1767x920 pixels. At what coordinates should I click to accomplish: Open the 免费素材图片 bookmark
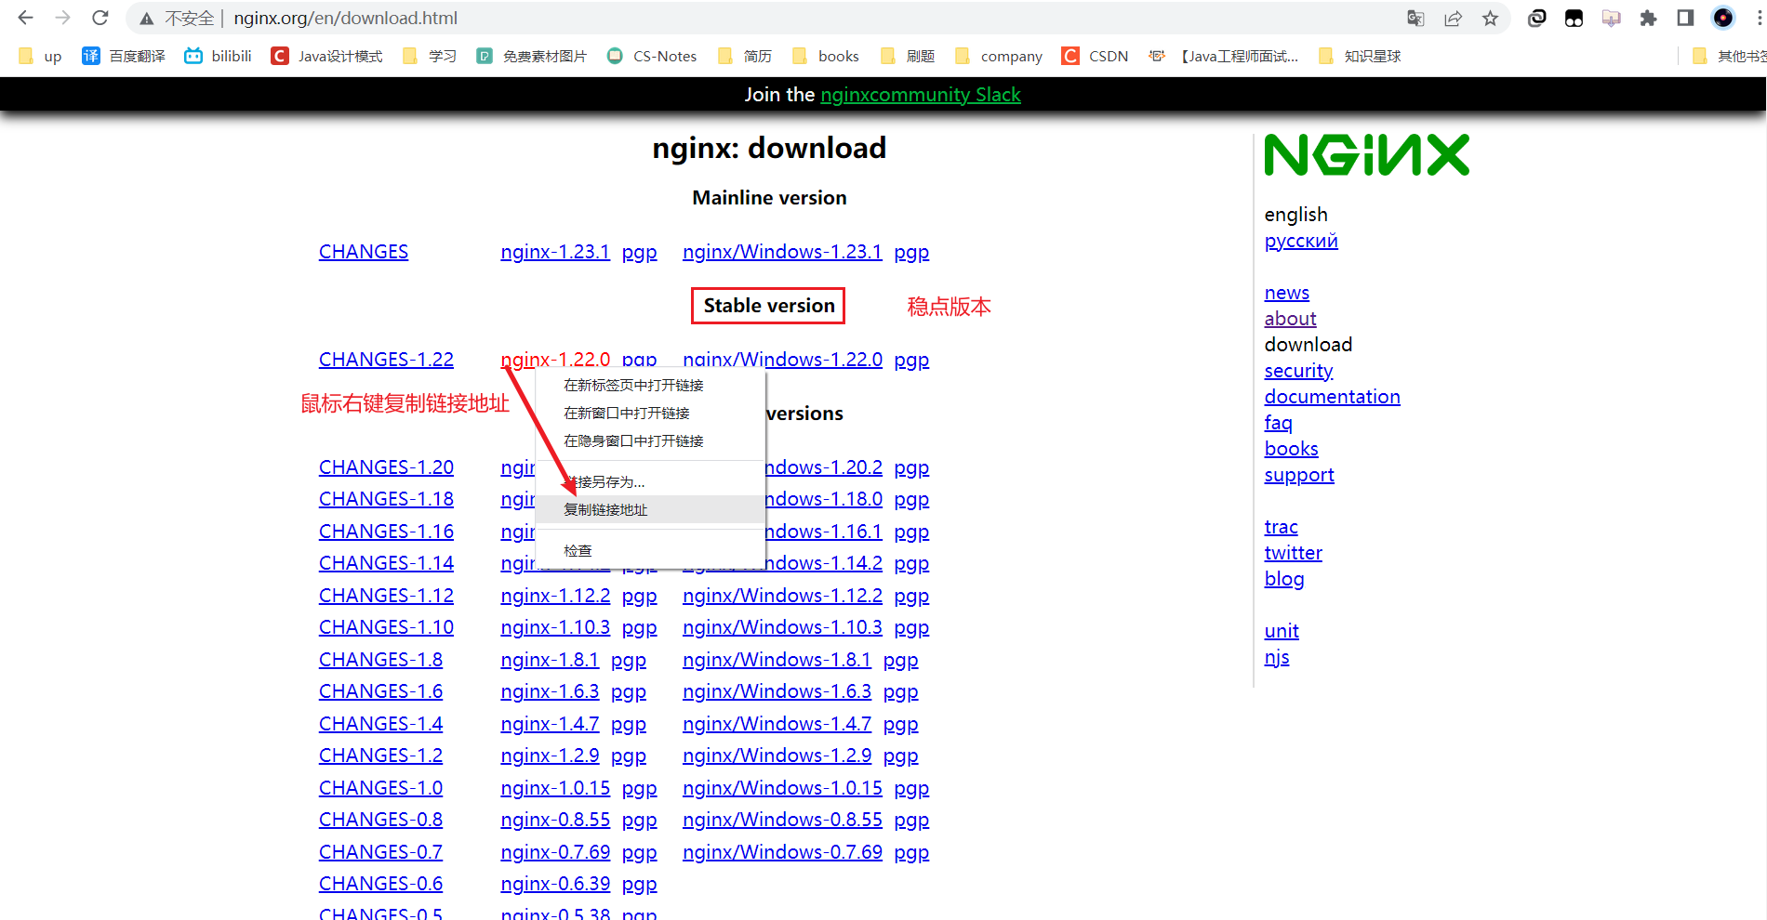point(531,57)
